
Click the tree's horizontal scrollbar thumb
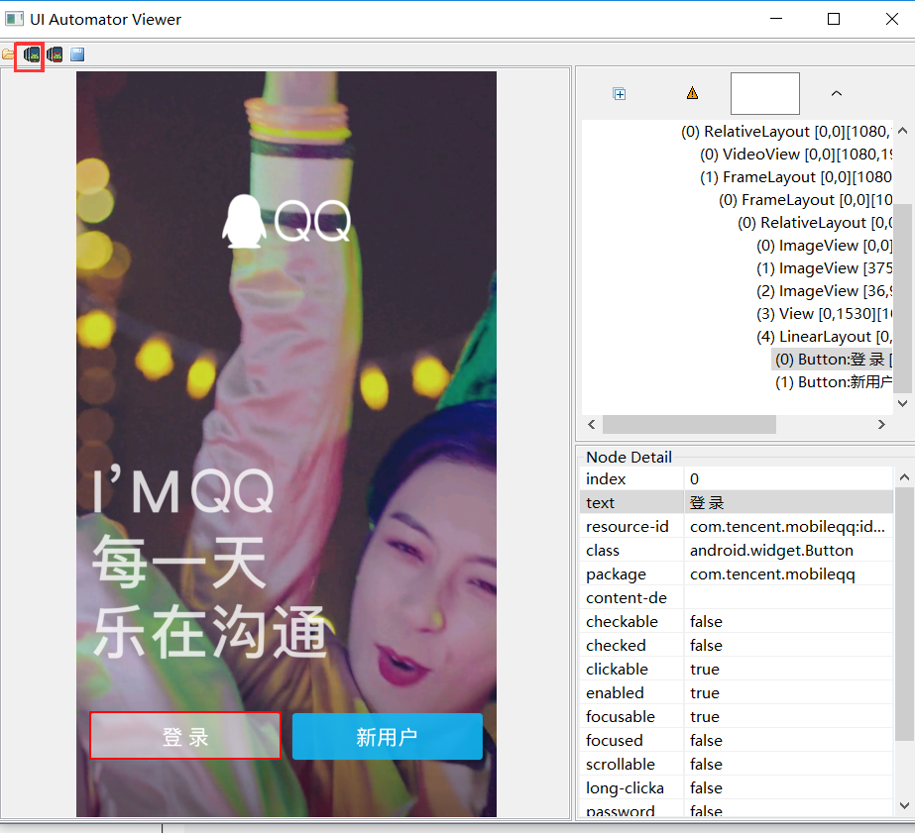[x=689, y=424]
